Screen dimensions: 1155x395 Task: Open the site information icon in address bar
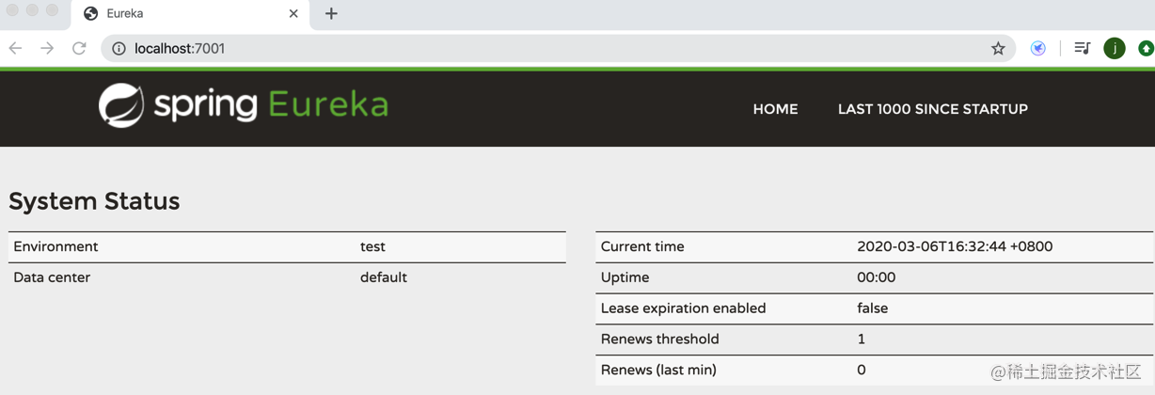click(119, 48)
